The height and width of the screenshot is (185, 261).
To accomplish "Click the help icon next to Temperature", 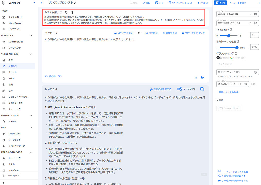I will [x=231, y=29].
